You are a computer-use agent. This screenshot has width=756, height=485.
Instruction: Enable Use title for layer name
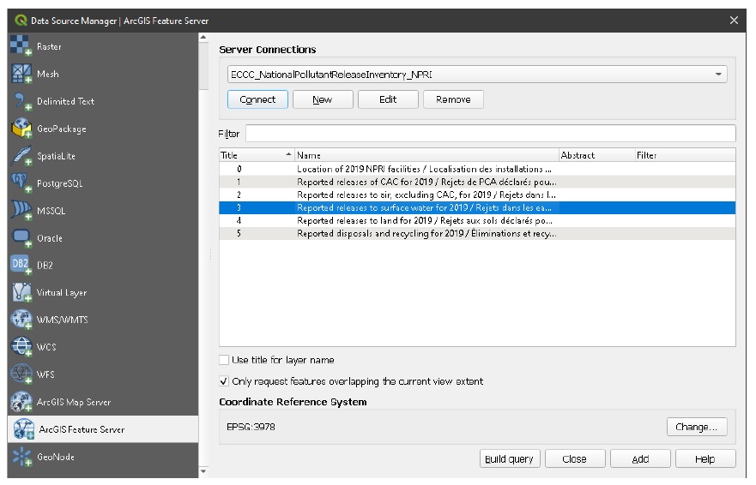pos(224,360)
